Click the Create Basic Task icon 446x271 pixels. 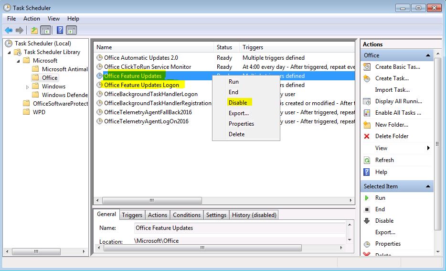(x=367, y=67)
